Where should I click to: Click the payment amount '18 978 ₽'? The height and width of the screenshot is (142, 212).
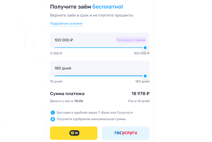click(140, 94)
